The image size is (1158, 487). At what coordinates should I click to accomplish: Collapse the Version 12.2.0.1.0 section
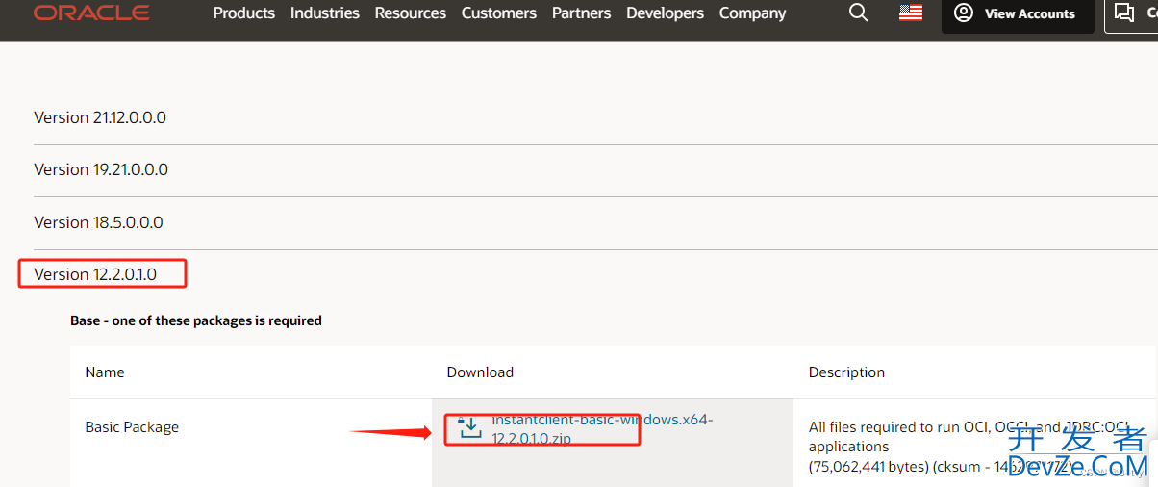coord(95,274)
